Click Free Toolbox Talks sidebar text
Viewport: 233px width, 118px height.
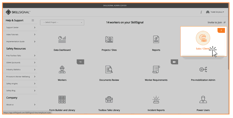pos(13,55)
